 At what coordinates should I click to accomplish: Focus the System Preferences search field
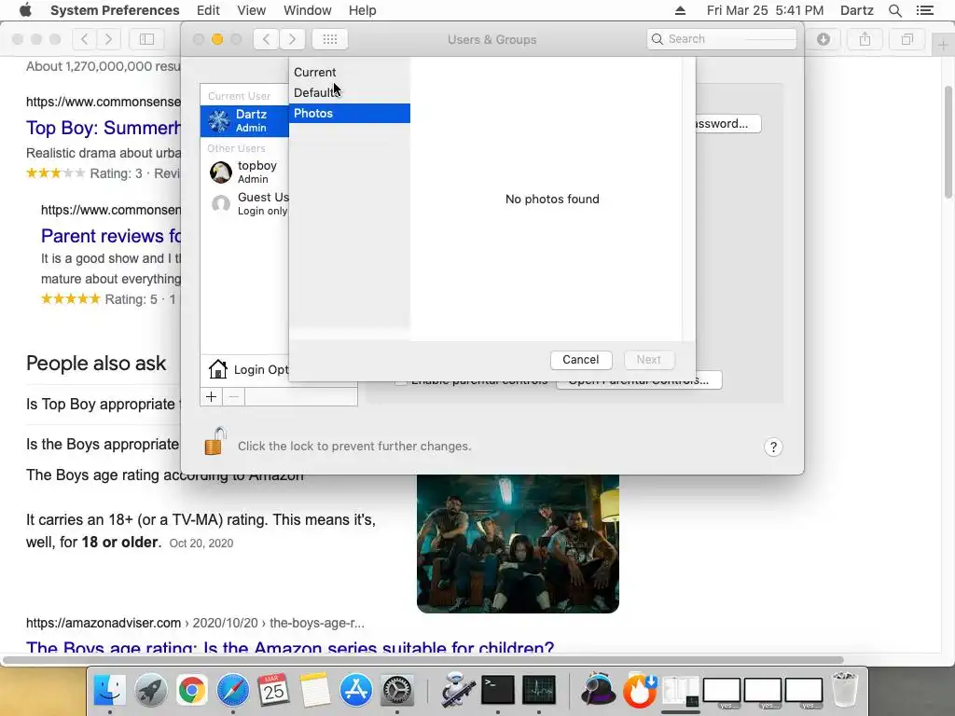click(722, 39)
